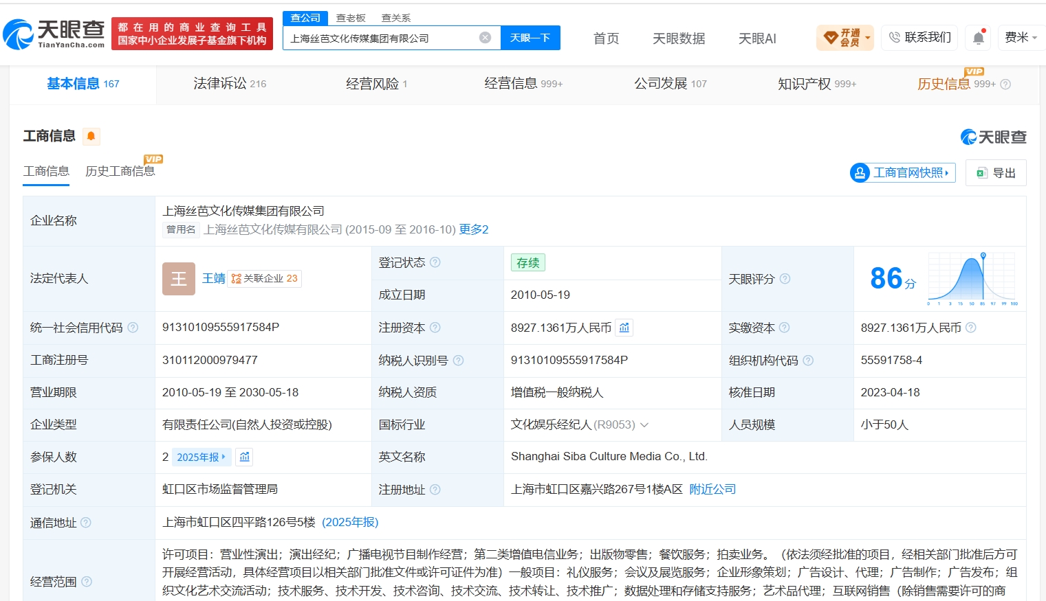Viewport: 1046px width, 601px height.
Task: Click the help icon next to 天眼评分
Action: [785, 279]
